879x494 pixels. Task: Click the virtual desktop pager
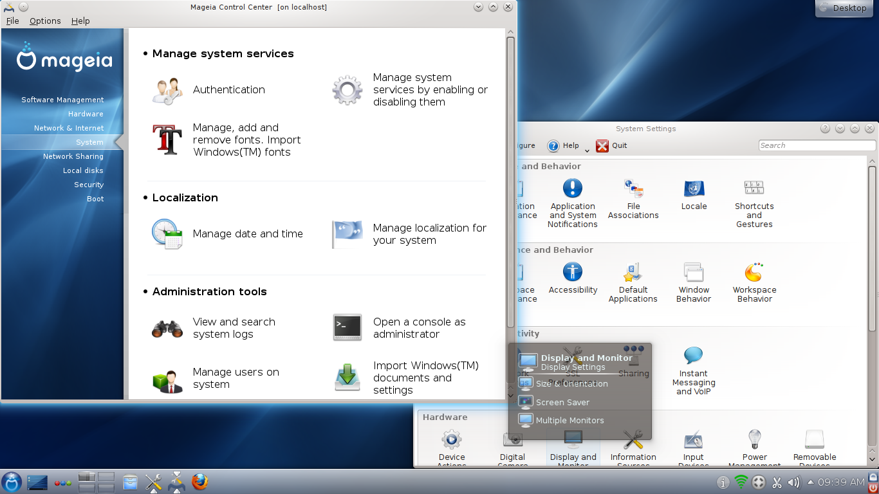click(96, 482)
